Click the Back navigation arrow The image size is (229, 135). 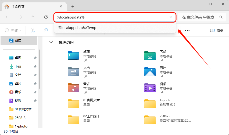[7, 17]
